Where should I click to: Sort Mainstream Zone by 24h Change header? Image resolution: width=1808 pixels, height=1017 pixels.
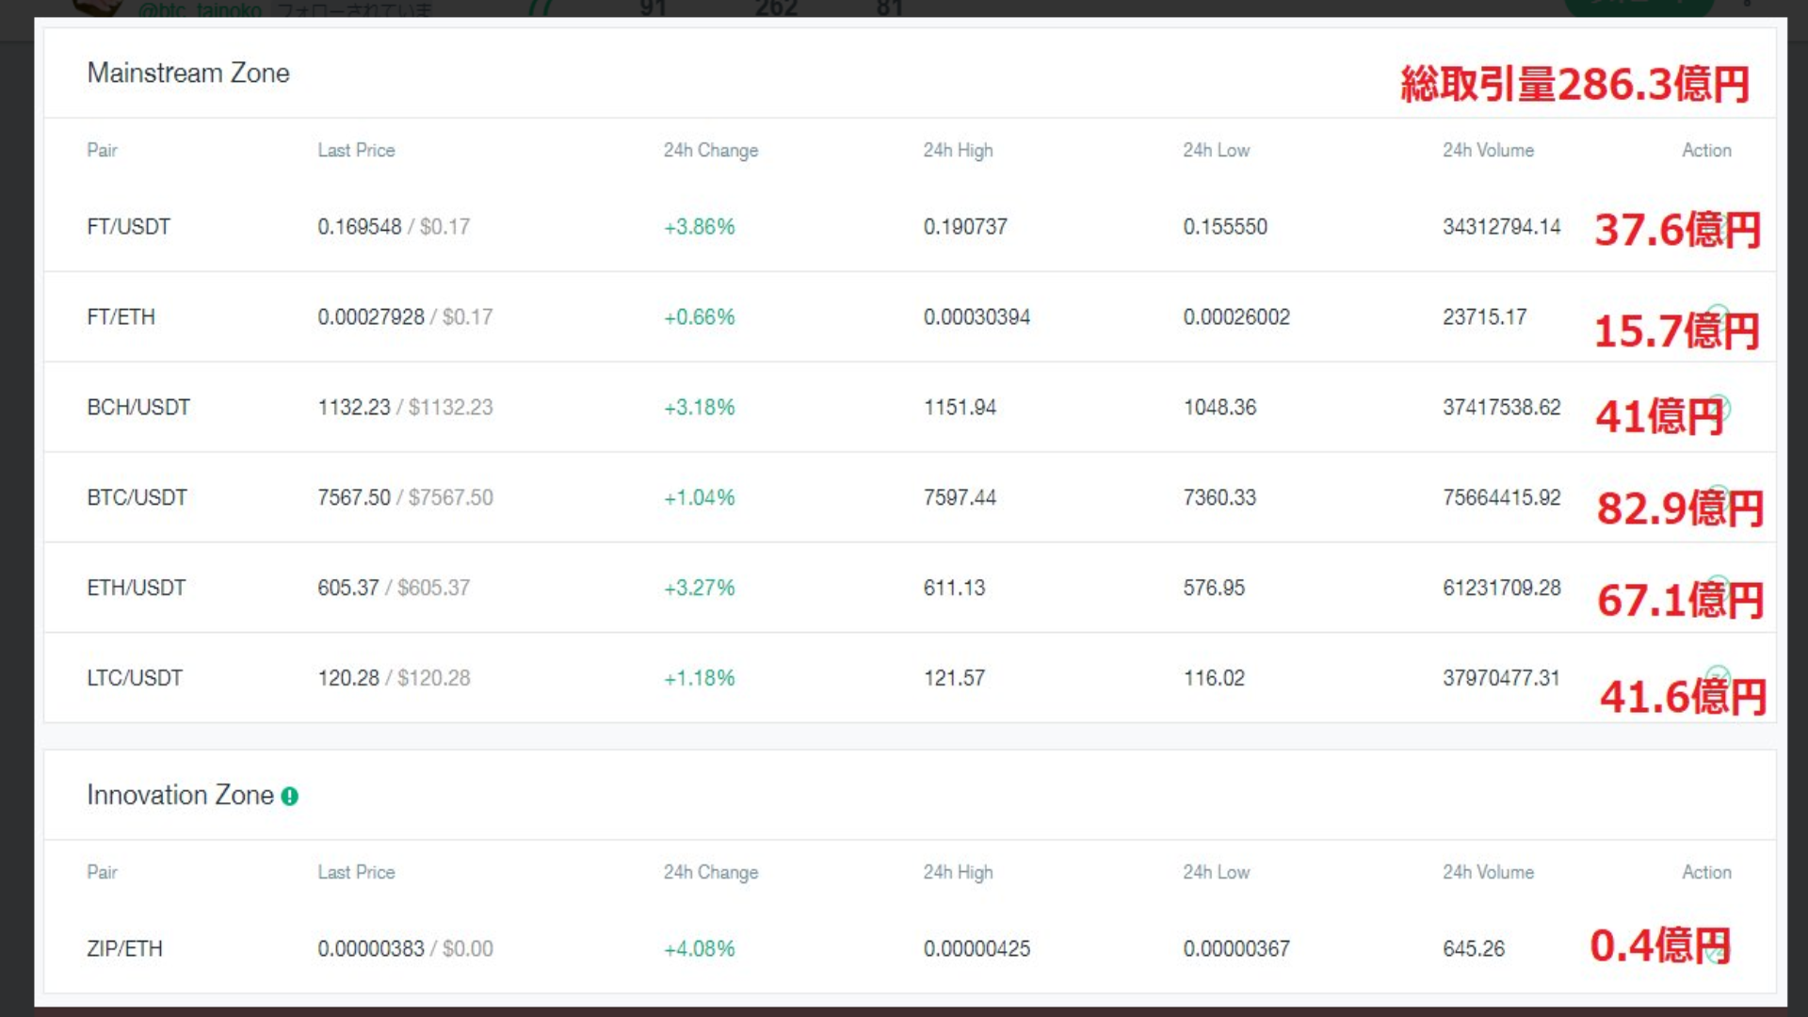point(710,151)
